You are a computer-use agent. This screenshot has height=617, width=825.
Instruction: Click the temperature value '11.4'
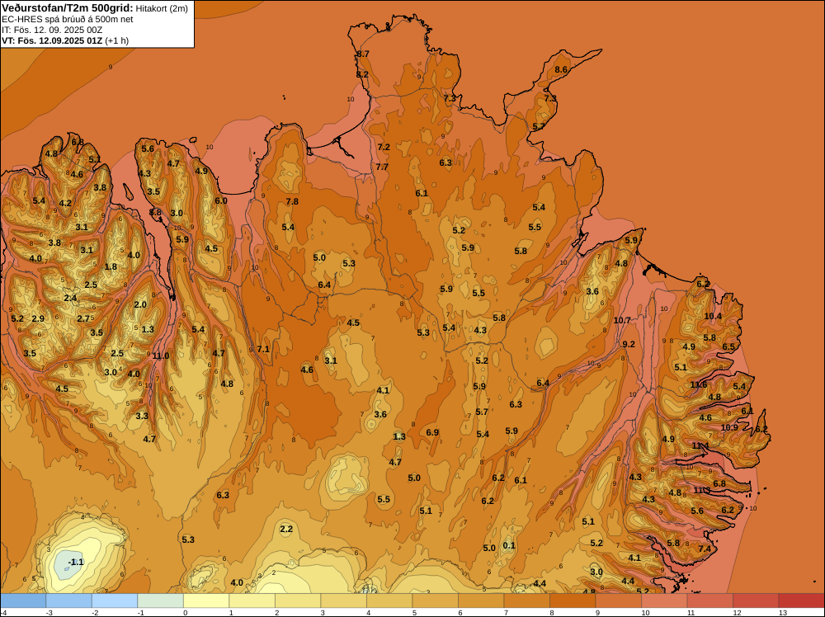tap(700, 445)
